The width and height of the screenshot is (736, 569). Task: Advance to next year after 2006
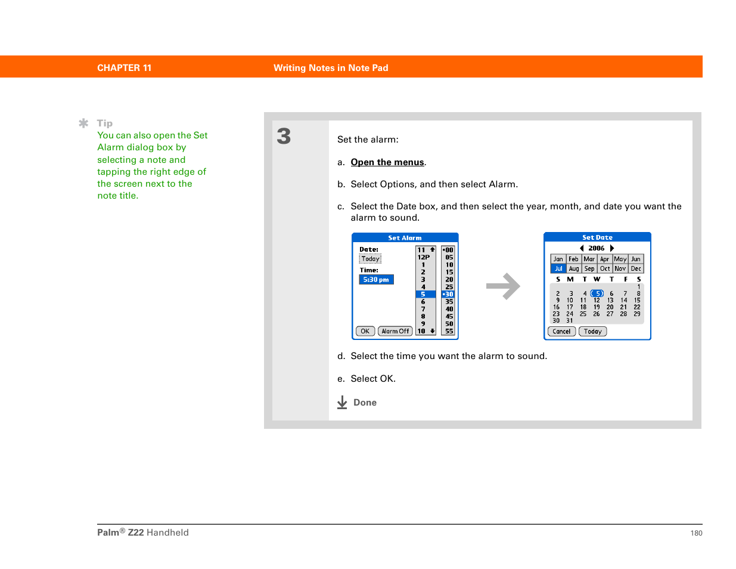[612, 248]
